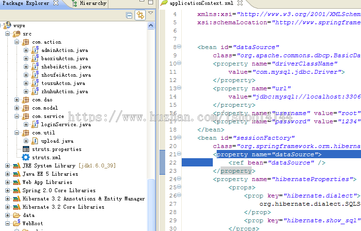
Task: Expand Spring 2.0 Core Libraries node
Action: point(8,191)
